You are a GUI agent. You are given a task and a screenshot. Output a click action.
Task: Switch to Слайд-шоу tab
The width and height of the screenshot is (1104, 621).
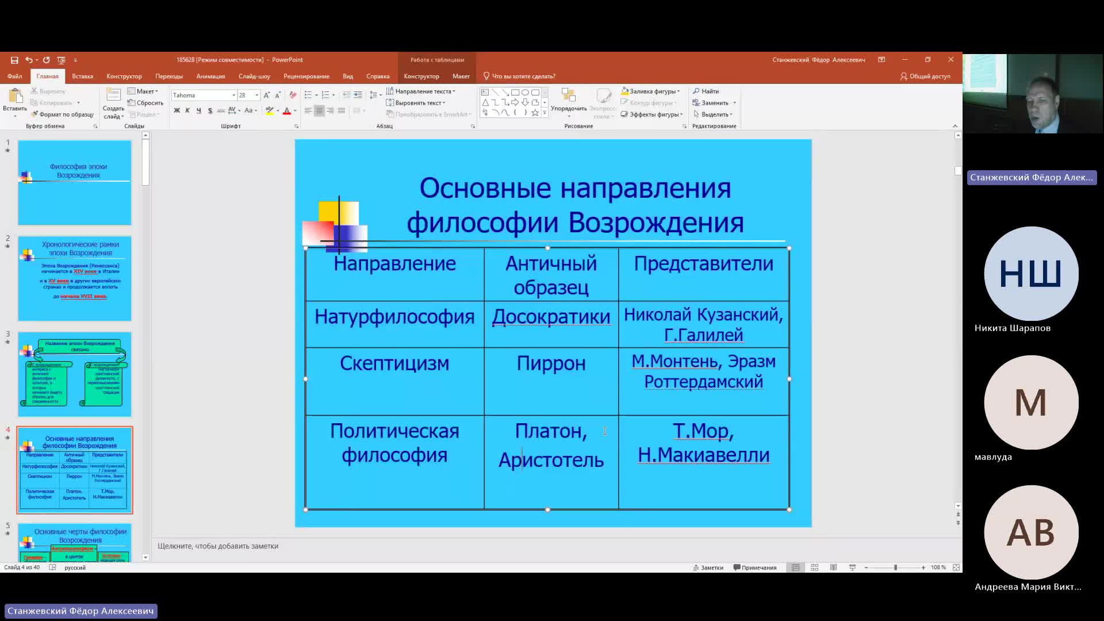254,76
